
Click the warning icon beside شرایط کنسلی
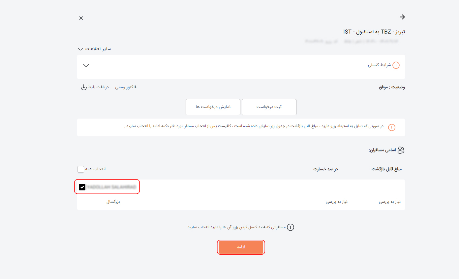[x=395, y=65]
